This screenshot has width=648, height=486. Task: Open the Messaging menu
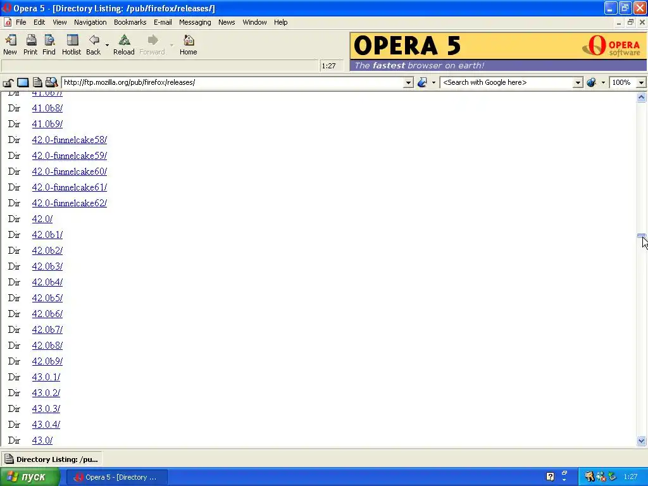195,22
